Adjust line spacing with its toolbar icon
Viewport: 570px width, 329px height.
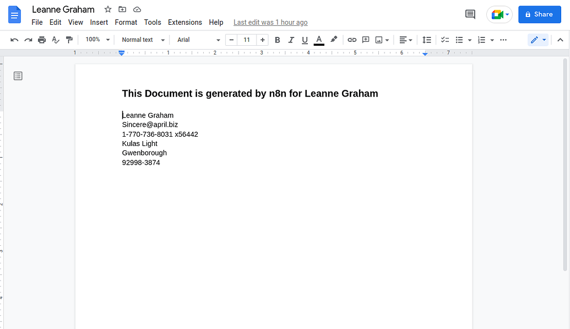coord(427,40)
